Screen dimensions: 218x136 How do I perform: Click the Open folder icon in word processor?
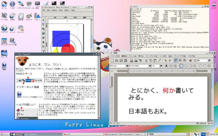[x=117, y=60]
